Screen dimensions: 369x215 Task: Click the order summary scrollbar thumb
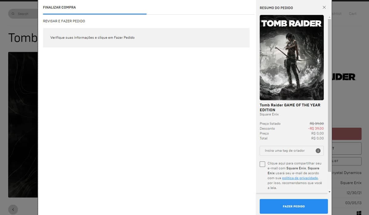[x=330, y=95]
